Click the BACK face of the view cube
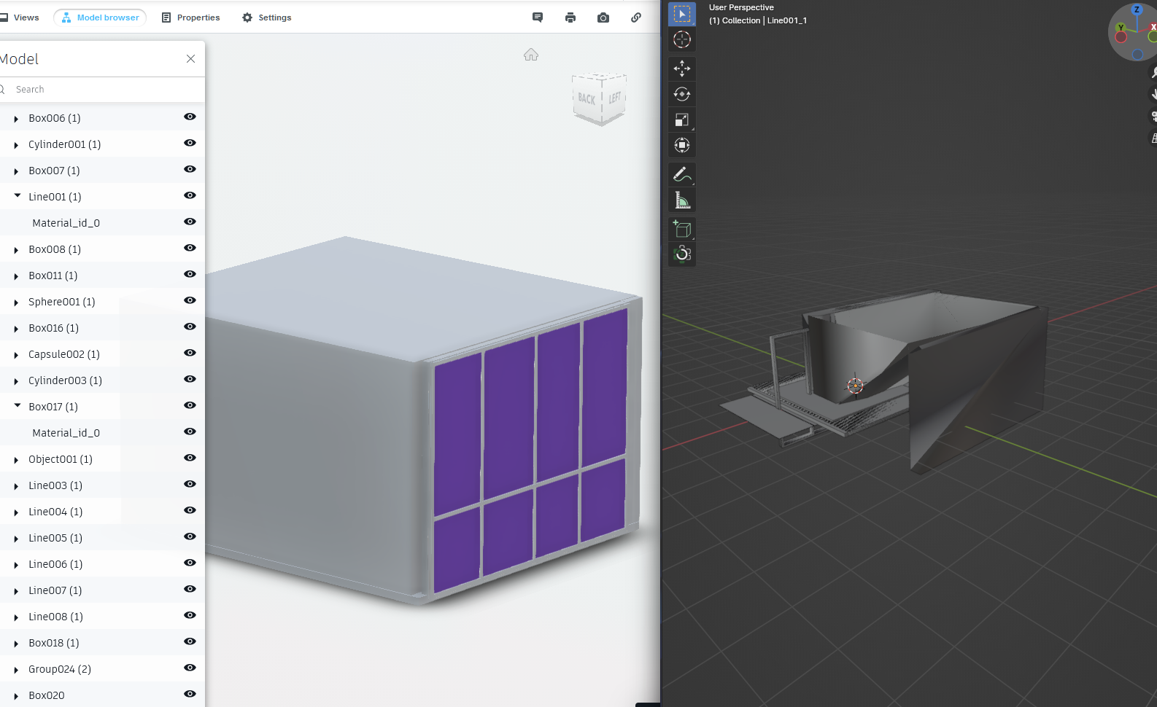The height and width of the screenshot is (707, 1157). click(x=587, y=98)
